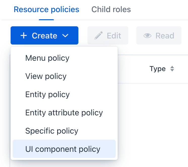Choose Menu policy from the Create menu
This screenshot has height=167, width=188.
[47, 58]
